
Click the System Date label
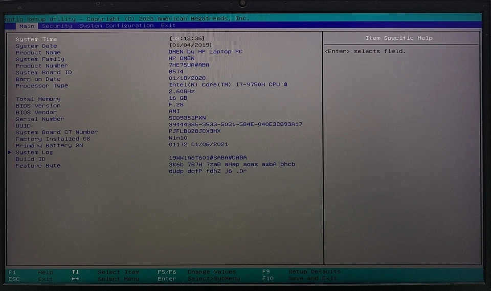pyautogui.click(x=36, y=46)
